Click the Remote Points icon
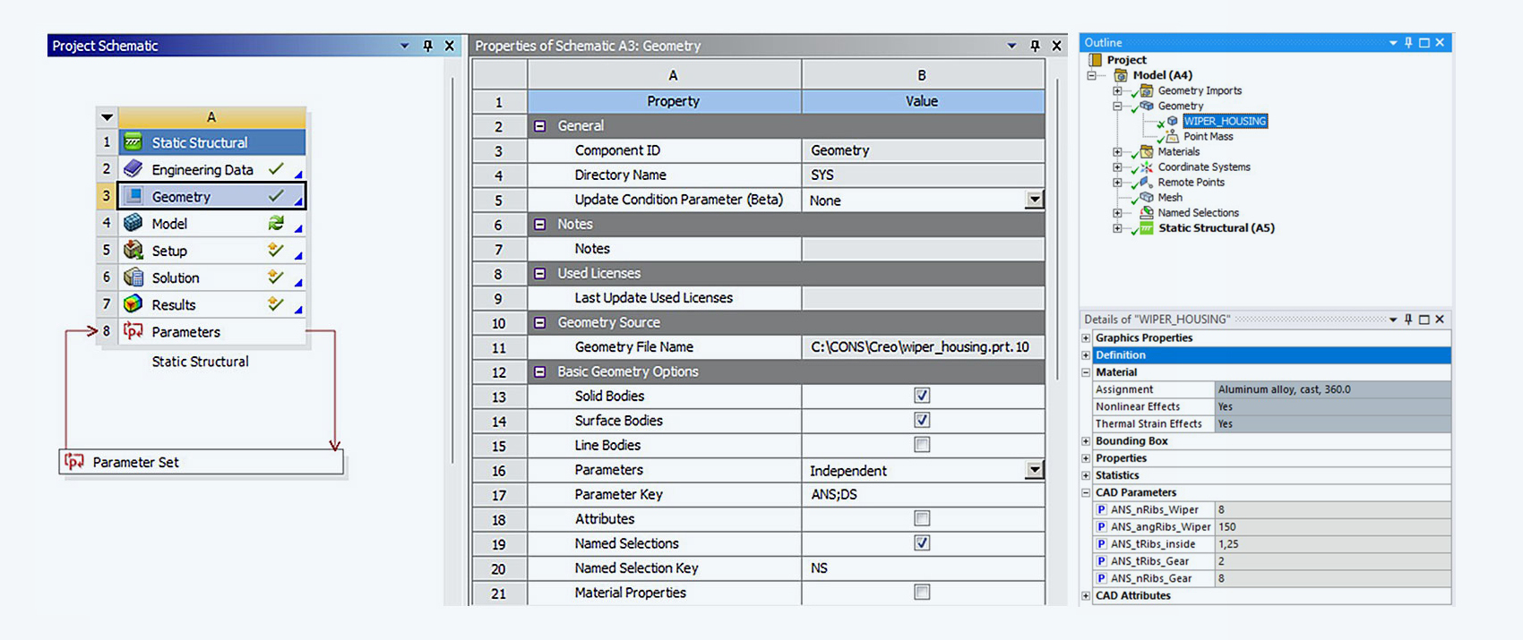The image size is (1523, 640). [x=1147, y=182]
